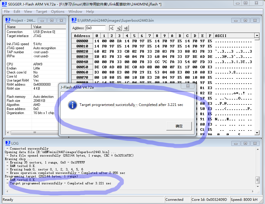265x204 pixels.
Task: Click the Name column header
Action: [19, 27]
